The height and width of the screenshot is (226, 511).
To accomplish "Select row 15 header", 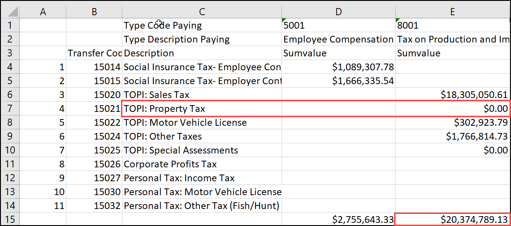I will (x=10, y=219).
